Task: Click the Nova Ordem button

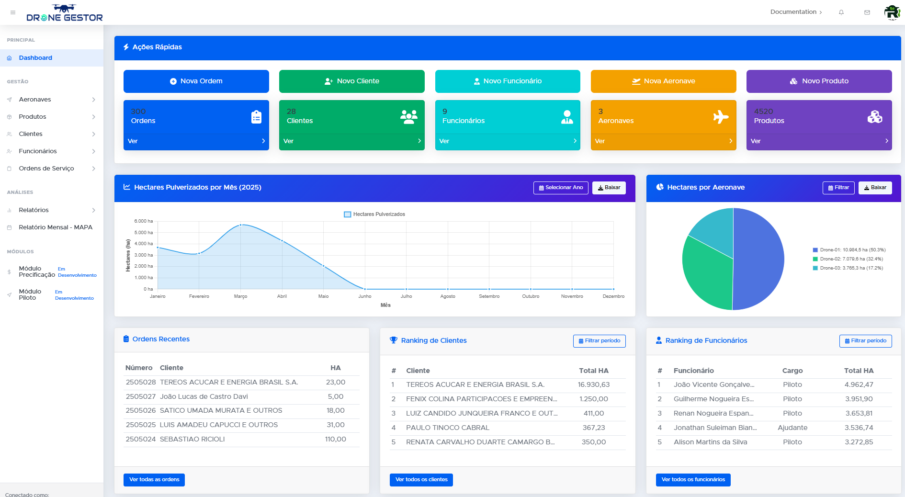Action: (196, 81)
